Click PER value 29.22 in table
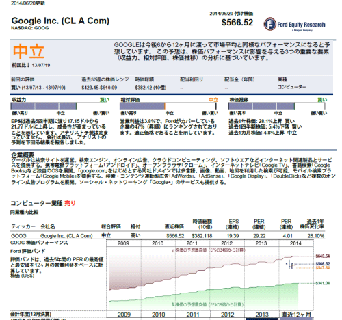 (259, 236)
